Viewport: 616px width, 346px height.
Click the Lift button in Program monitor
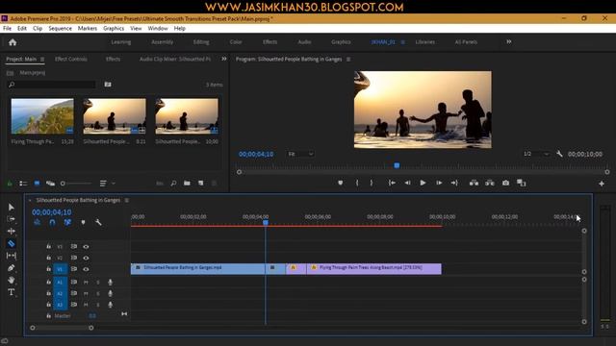(474, 183)
